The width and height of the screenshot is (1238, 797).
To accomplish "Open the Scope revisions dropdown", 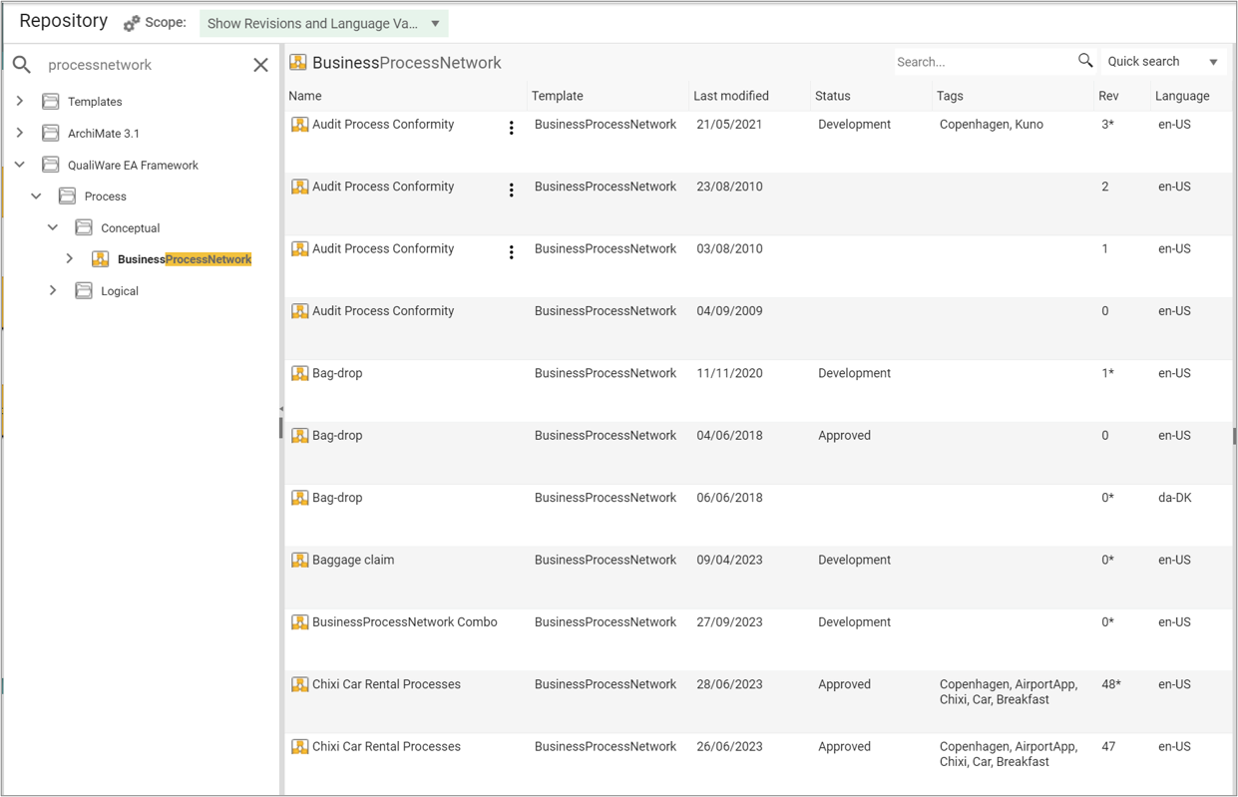I will coord(323,23).
